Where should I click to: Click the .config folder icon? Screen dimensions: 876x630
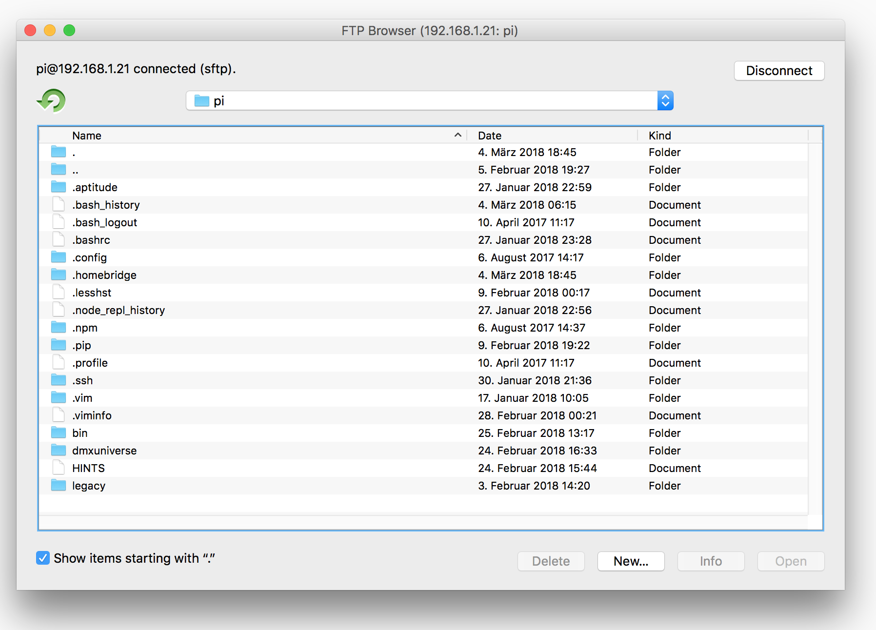pyautogui.click(x=59, y=257)
